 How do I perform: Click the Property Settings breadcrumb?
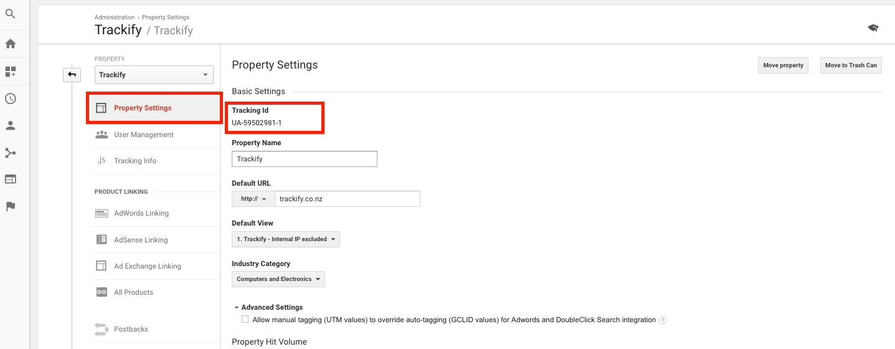click(166, 17)
